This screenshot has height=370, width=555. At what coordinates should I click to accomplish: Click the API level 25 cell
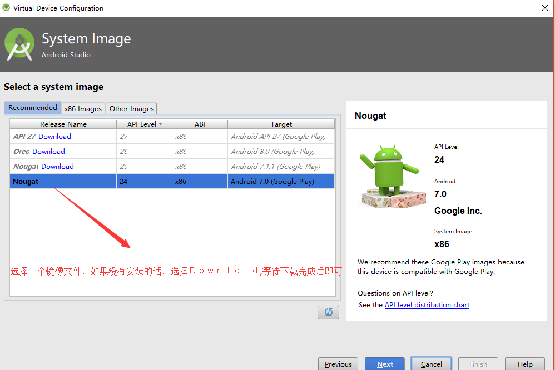(x=144, y=166)
